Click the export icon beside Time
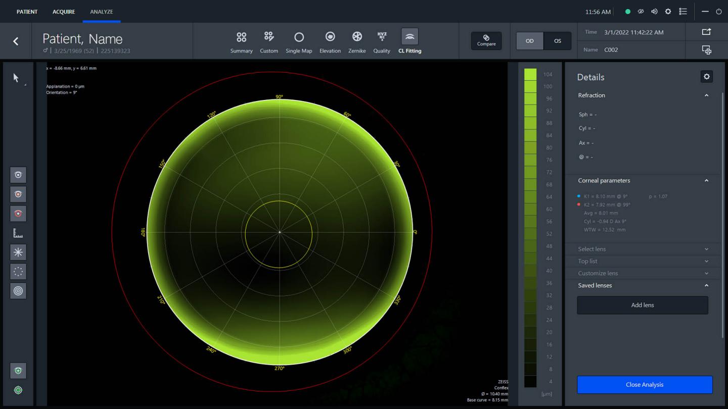 (x=706, y=32)
